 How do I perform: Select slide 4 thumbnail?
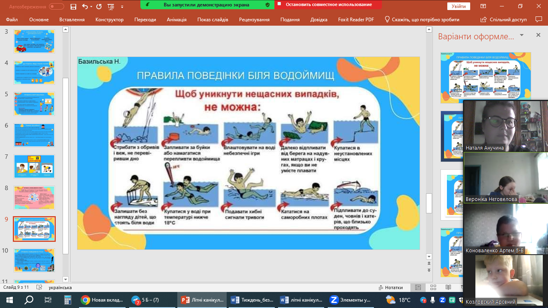34,72
